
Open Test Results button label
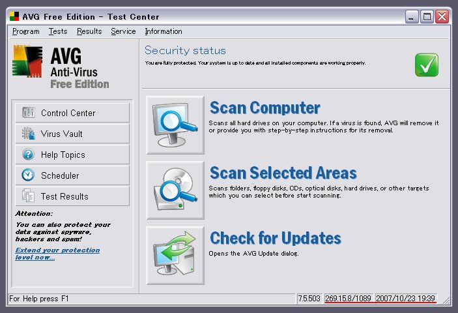64,196
